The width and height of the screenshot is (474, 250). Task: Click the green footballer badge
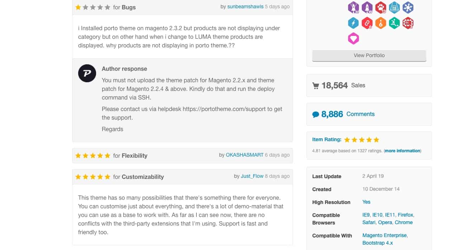pos(394,23)
